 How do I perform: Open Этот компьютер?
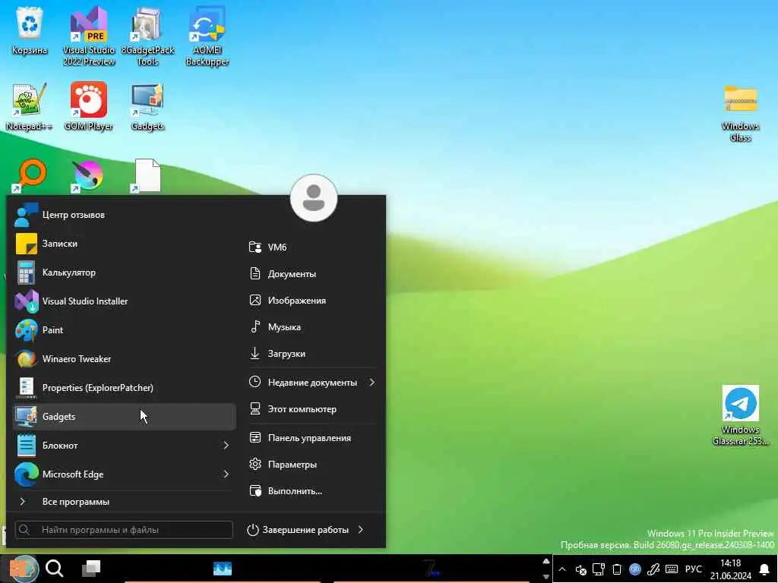click(312, 409)
